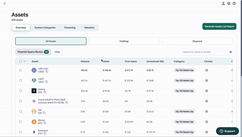This screenshot has width=242, height=137.
Task: Add a cluster for Bitcoin
Action: [x=207, y=122]
